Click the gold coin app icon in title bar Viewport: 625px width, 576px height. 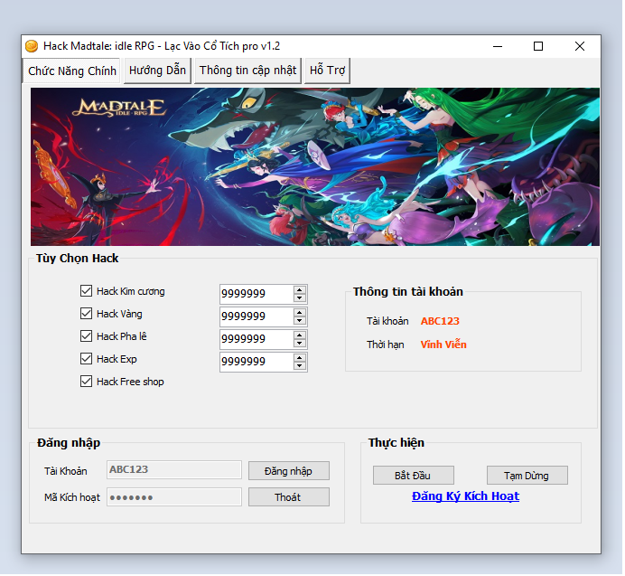(x=32, y=46)
